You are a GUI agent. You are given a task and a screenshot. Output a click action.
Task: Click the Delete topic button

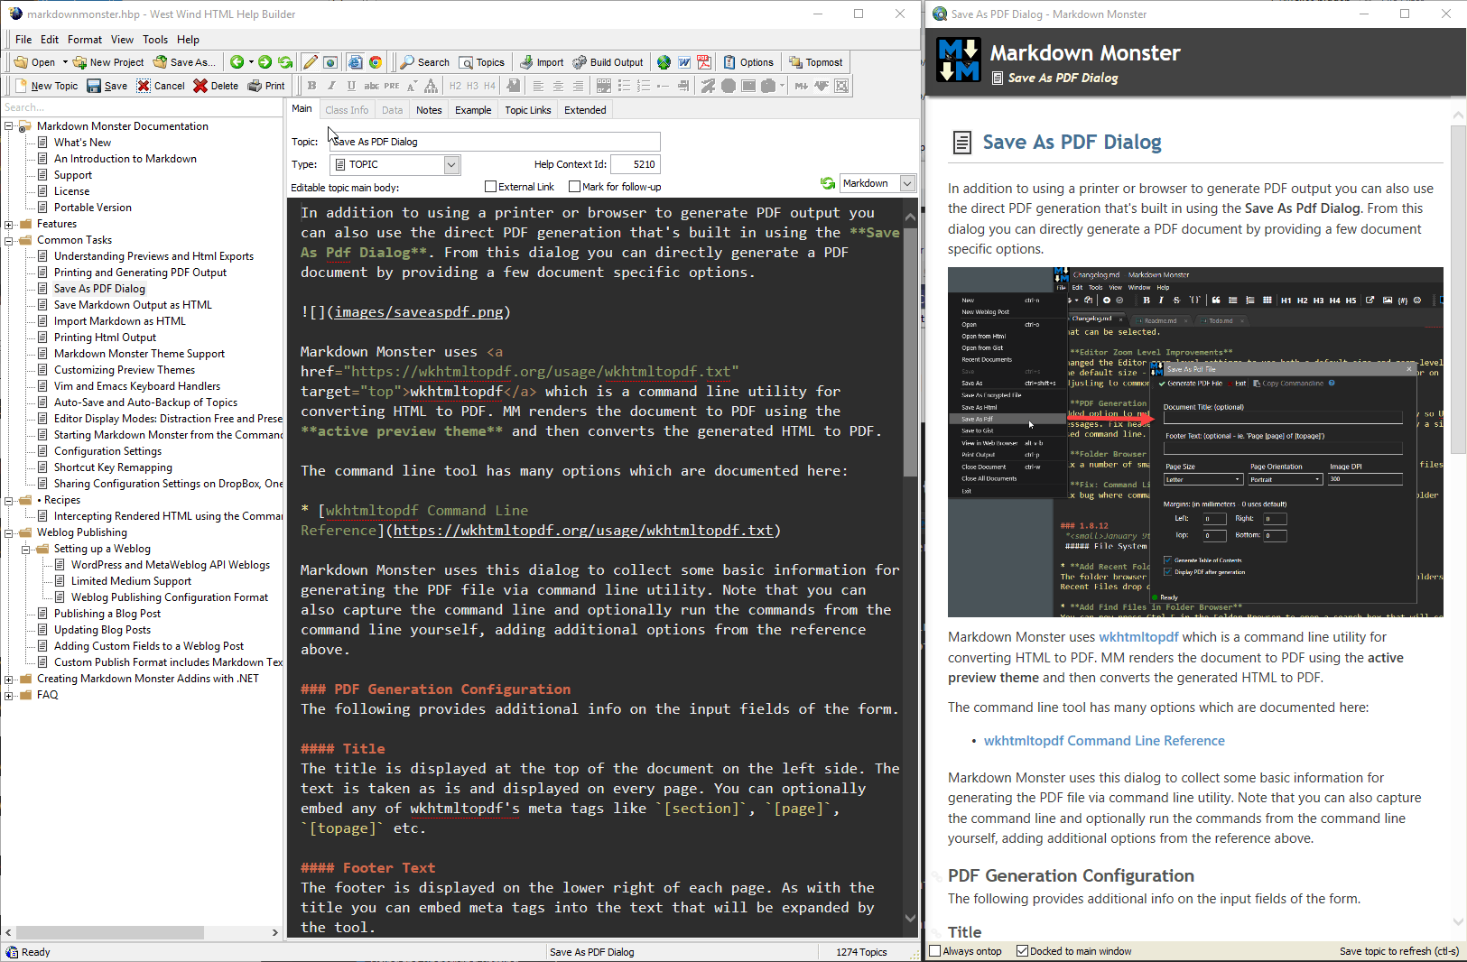216,86
